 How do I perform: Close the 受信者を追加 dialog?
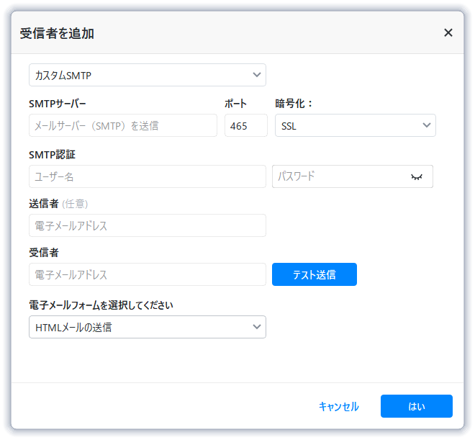point(448,32)
